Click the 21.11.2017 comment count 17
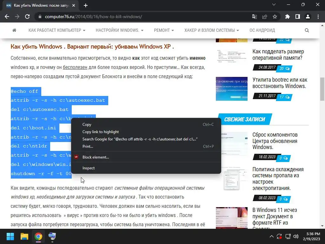The height and width of the screenshot is (244, 325). (284, 97)
